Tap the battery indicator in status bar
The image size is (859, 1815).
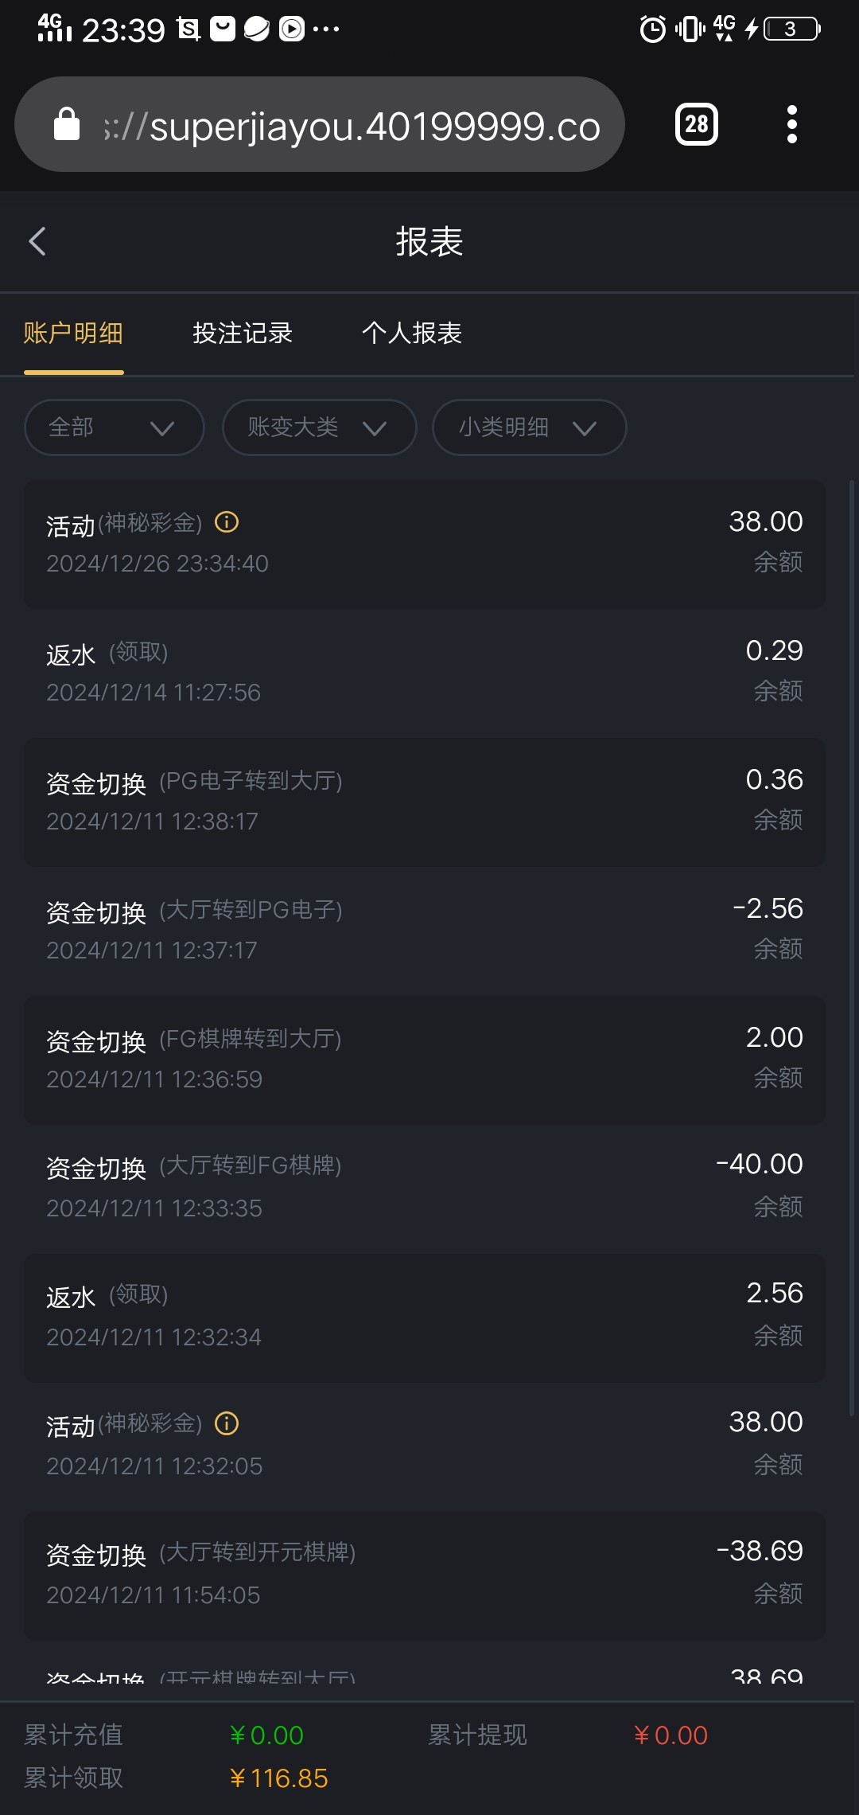point(791,29)
